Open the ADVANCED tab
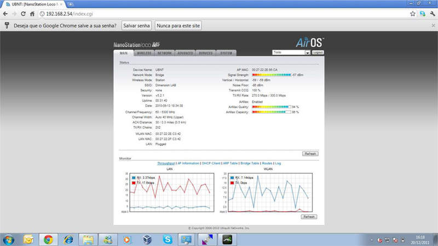The width and height of the screenshot is (438, 246). point(185,53)
